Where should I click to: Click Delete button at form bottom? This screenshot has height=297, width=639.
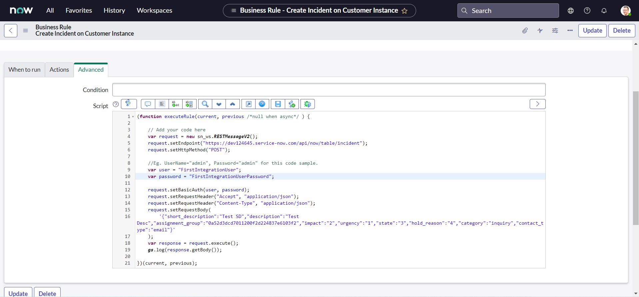click(x=47, y=292)
